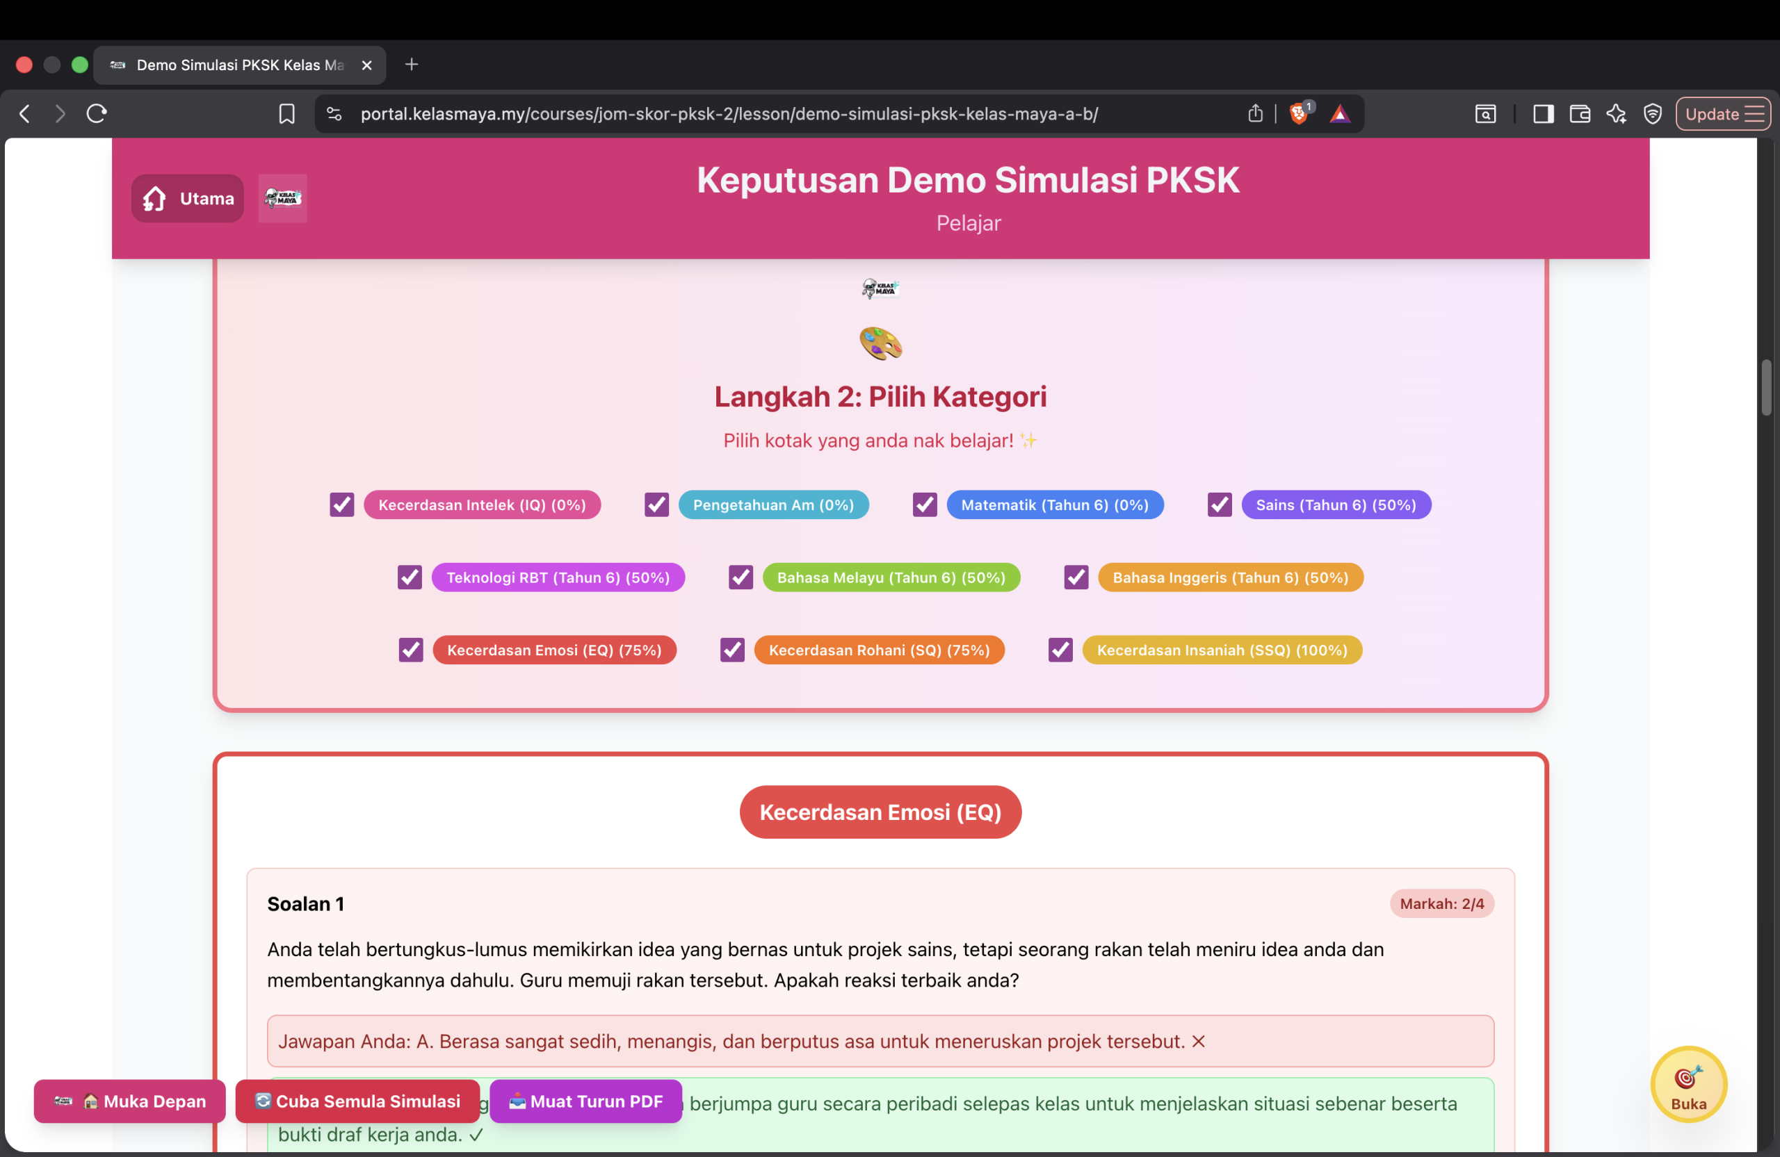Click the page vertical scrollbar thumb
Image resolution: width=1780 pixels, height=1157 pixels.
pyautogui.click(x=1766, y=387)
